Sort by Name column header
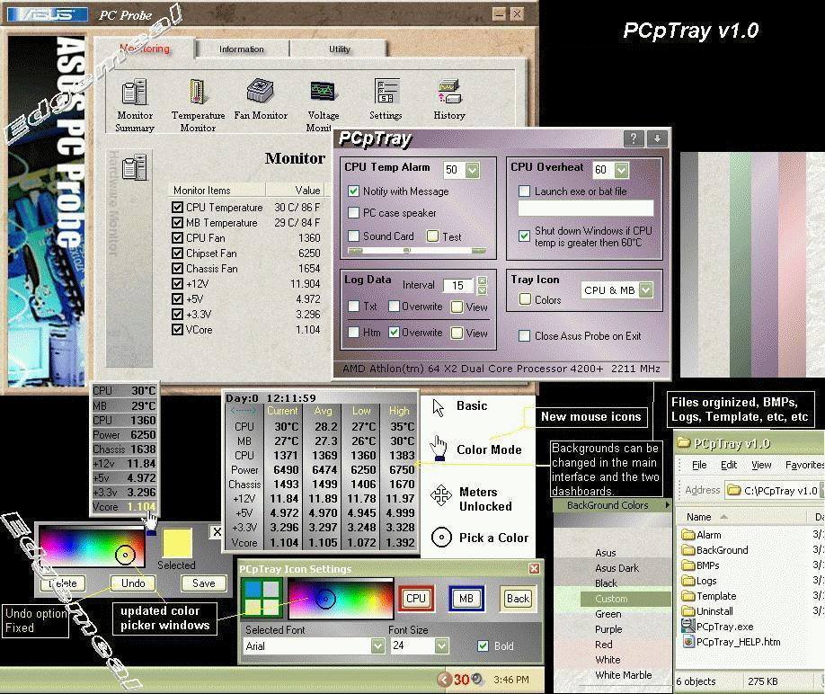 pos(698,517)
